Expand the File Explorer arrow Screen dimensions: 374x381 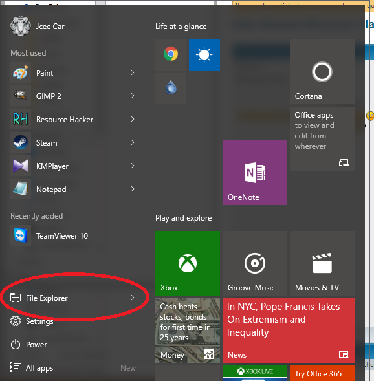click(x=133, y=298)
